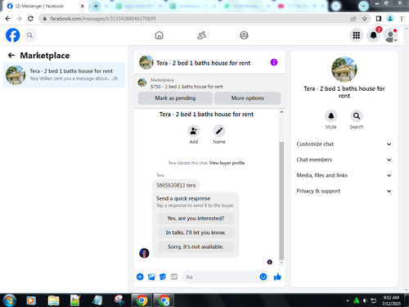Open the Snipping Tool from taskbar

click(x=119, y=300)
